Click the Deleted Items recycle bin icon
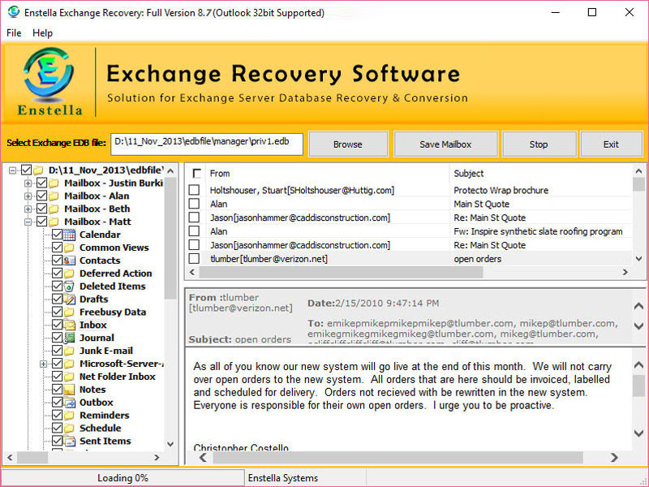The image size is (649, 487). coord(70,287)
